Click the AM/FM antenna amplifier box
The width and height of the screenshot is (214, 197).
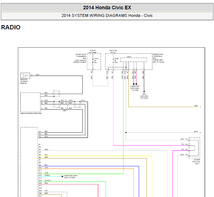click(30, 102)
